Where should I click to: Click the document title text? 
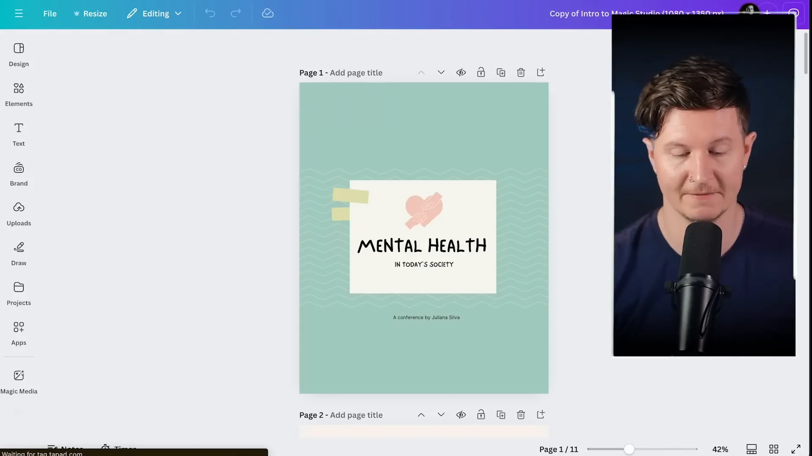(636, 14)
